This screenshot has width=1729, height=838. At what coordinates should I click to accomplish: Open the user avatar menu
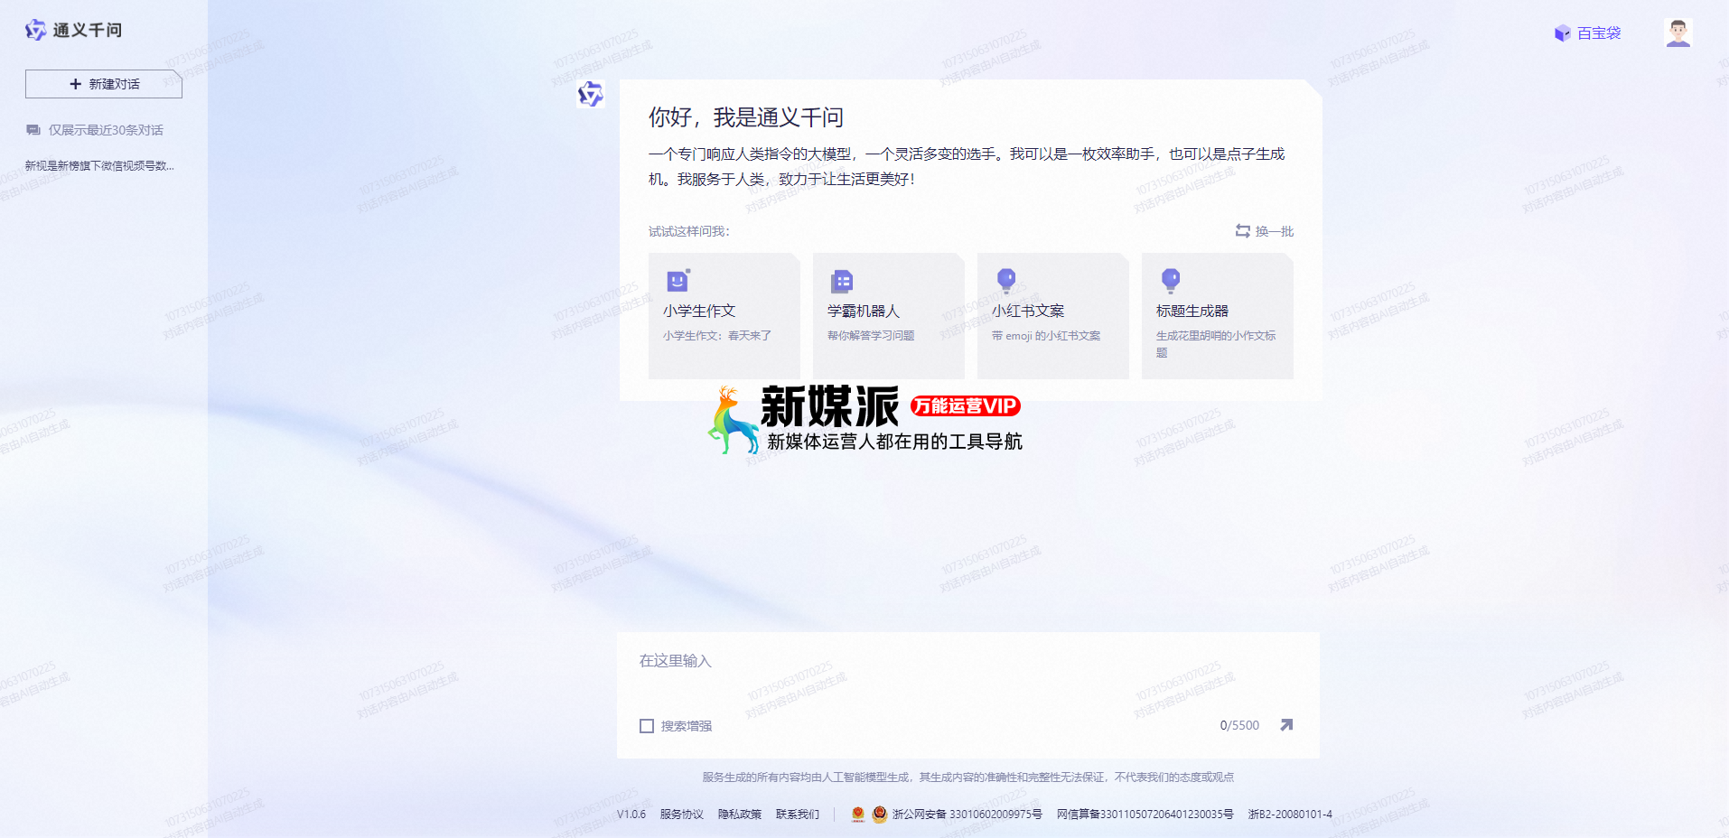1678,33
